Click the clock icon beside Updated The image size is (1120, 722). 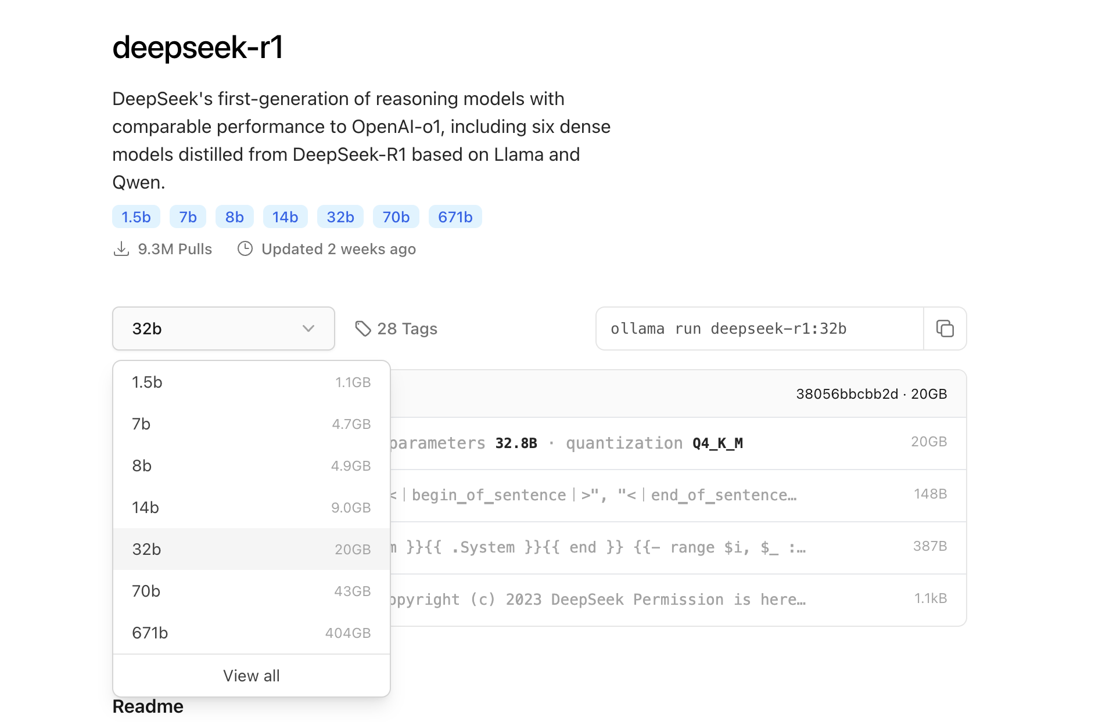click(245, 249)
